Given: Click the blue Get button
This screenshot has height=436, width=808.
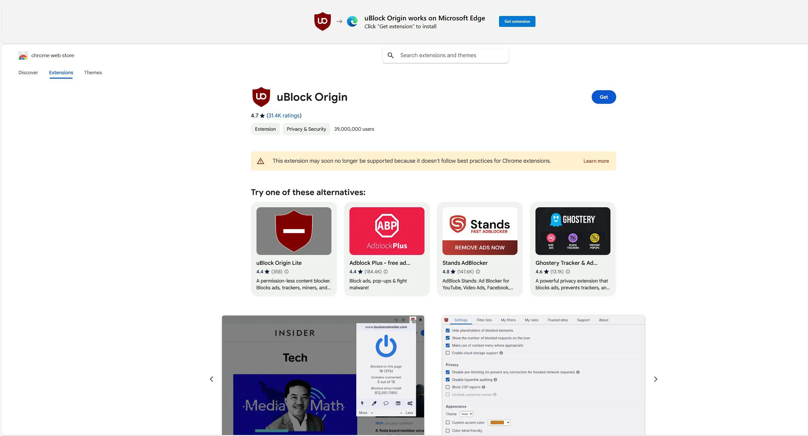Looking at the screenshot, I should [604, 97].
